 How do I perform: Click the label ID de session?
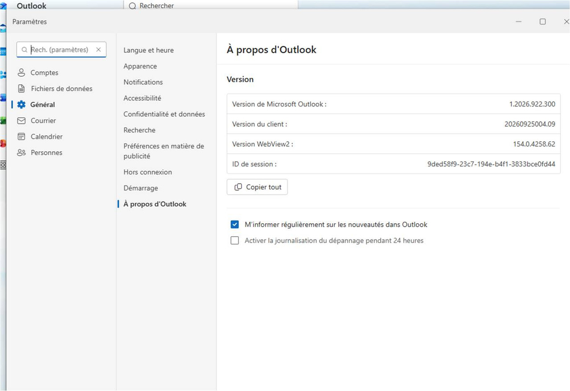[x=254, y=164]
